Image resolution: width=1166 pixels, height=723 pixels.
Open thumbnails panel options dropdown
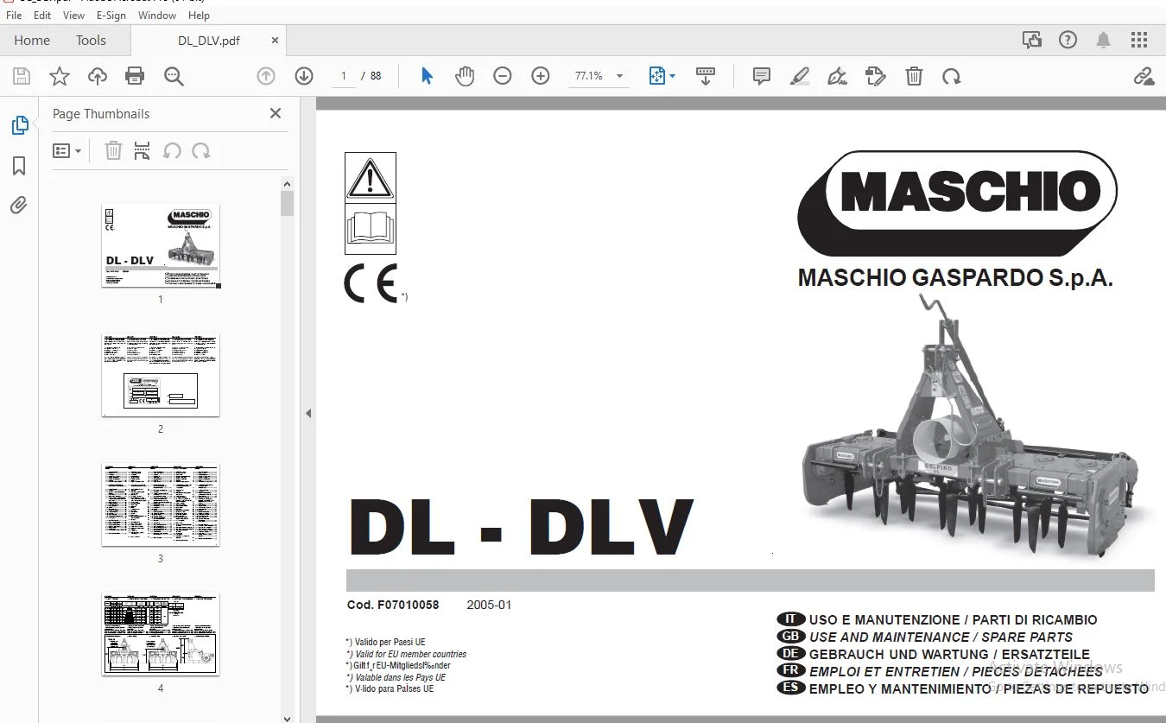pos(67,151)
